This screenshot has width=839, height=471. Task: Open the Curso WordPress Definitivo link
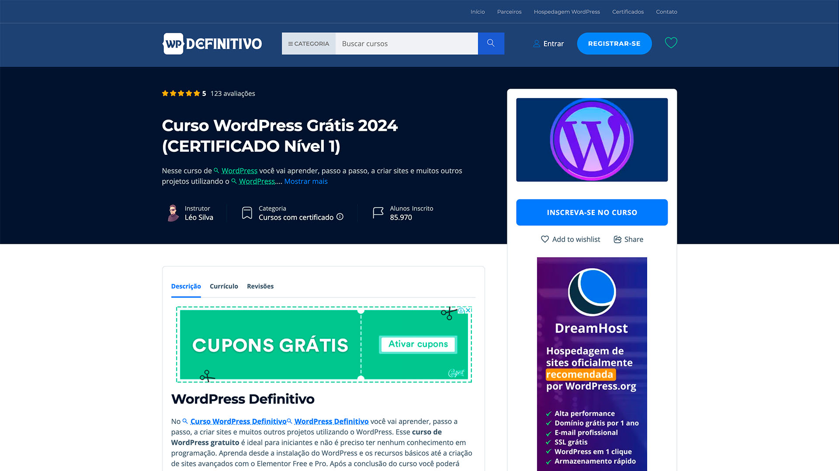pos(238,421)
